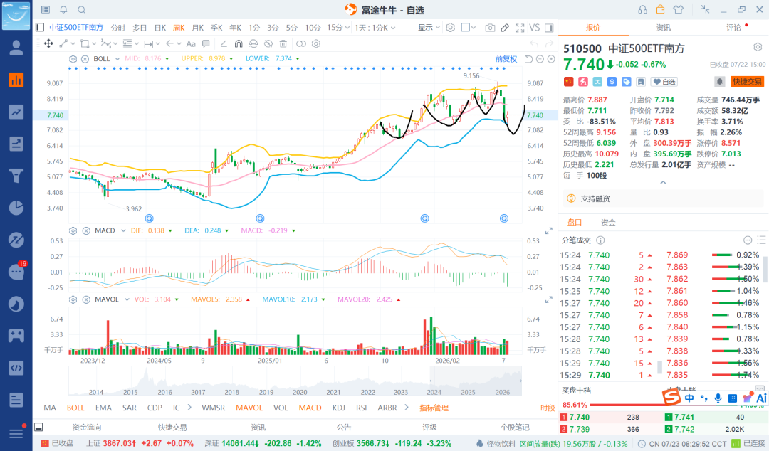
Task: Open the 评论 comments tab
Action: [x=733, y=28]
